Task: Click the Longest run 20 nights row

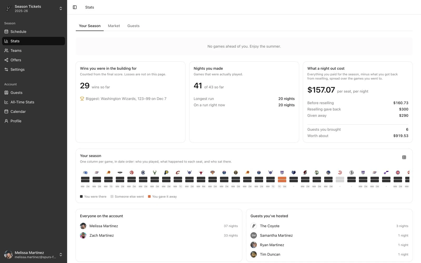Action: click(244, 99)
